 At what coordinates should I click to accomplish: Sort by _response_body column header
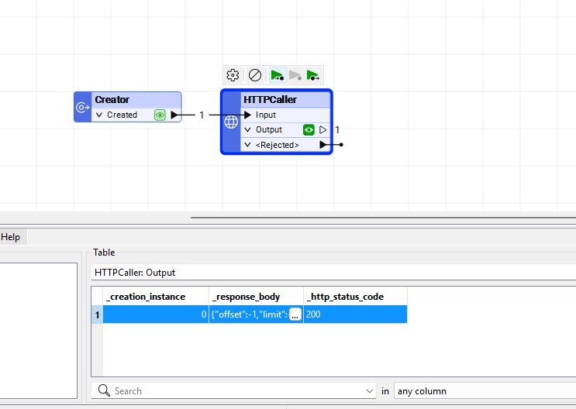tap(256, 297)
